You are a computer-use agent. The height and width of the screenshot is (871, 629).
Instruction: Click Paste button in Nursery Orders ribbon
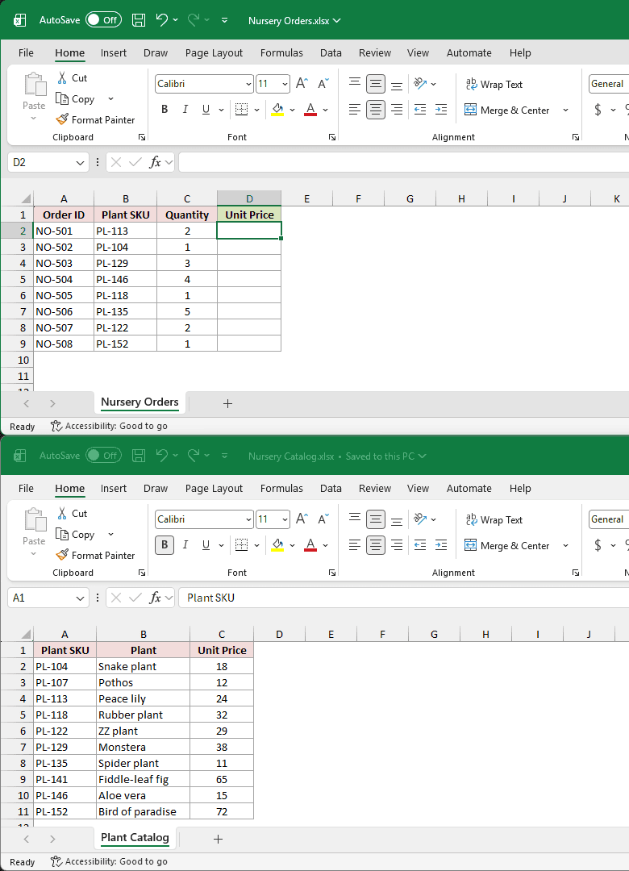[x=34, y=96]
